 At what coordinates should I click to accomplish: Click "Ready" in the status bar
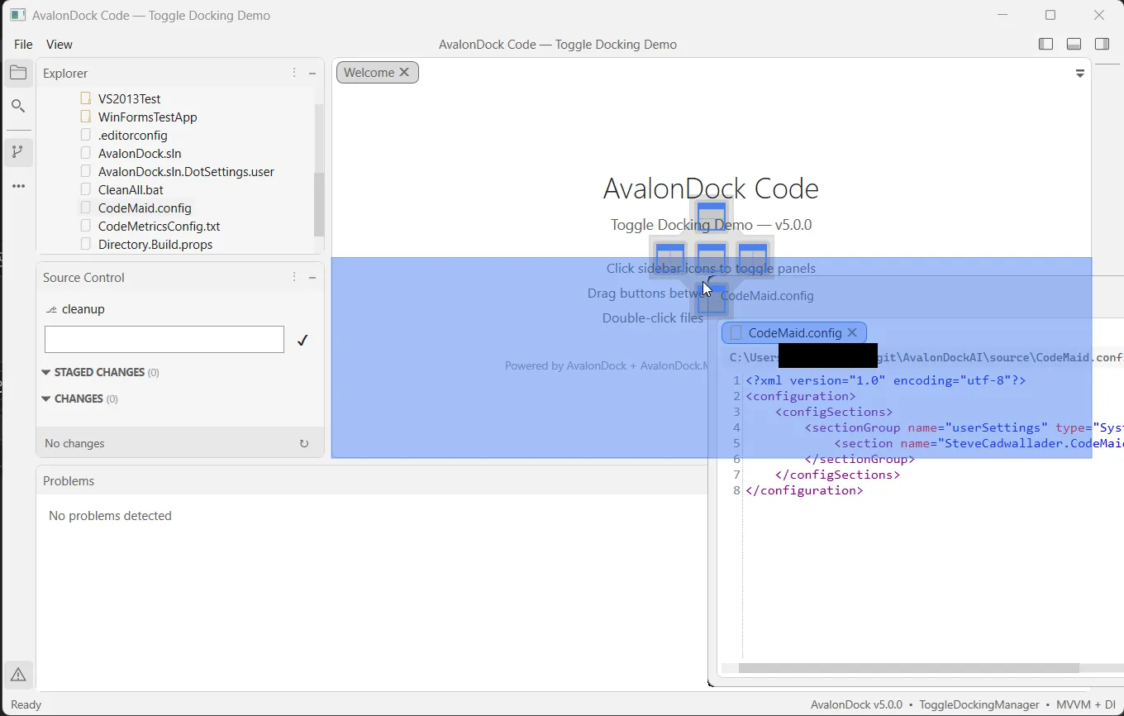point(26,704)
